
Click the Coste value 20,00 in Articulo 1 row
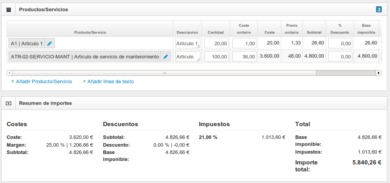pyautogui.click(x=273, y=43)
